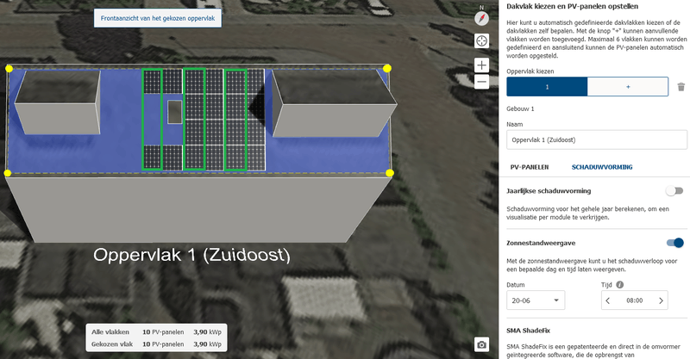
Task: Select the top-right yellow corner handle
Action: [386, 68]
